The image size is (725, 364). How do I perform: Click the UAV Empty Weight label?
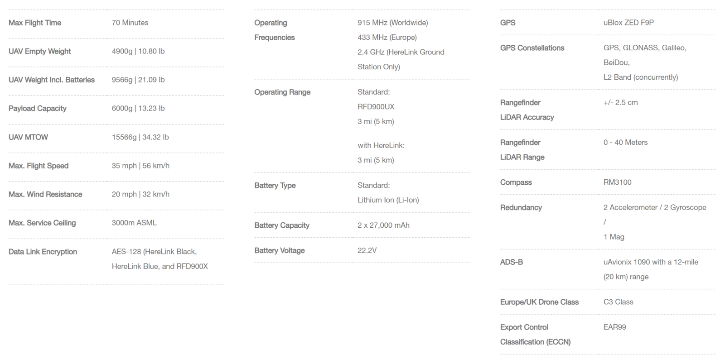click(x=40, y=51)
